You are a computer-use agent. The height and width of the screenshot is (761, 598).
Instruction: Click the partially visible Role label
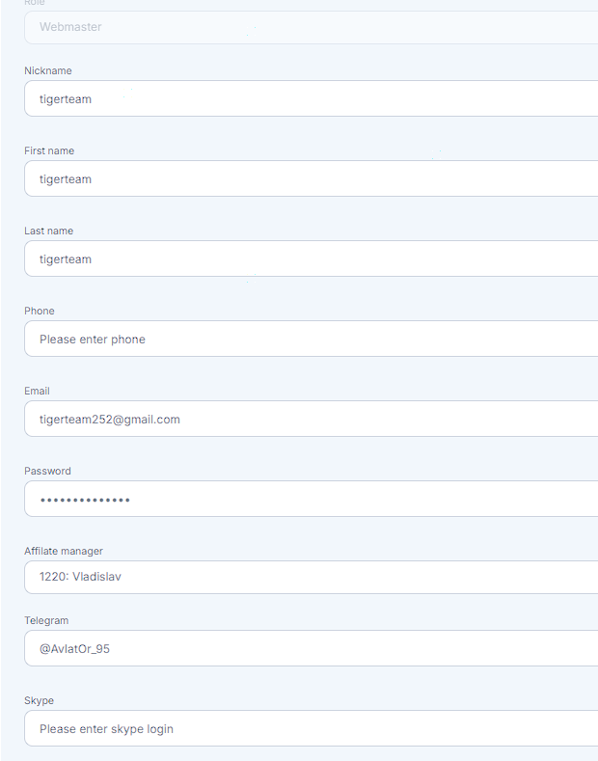35,3
